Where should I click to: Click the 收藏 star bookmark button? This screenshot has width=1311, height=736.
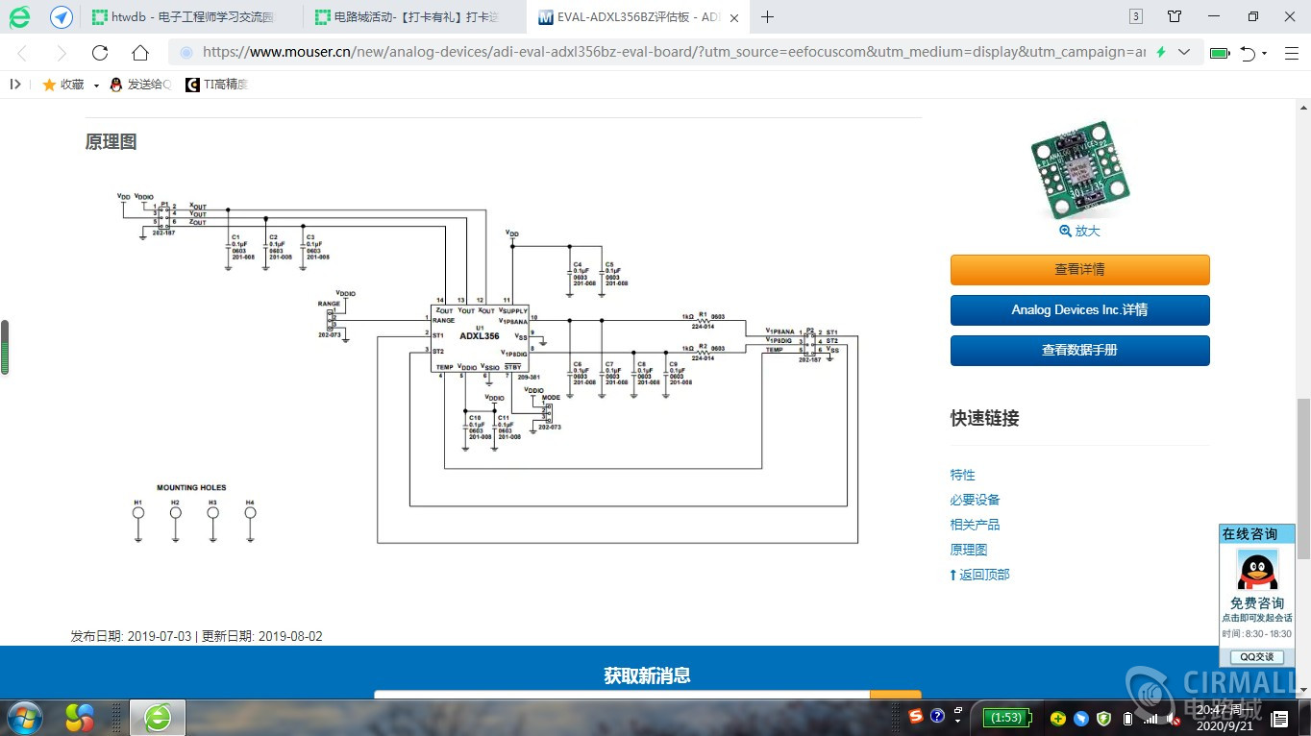pos(63,85)
